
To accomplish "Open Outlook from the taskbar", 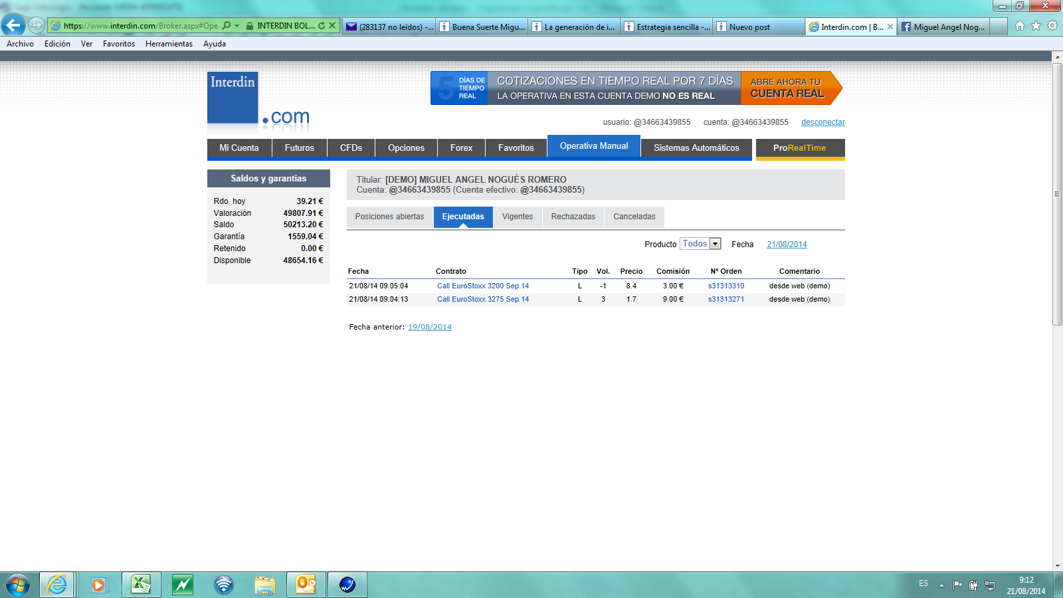I will pos(306,585).
